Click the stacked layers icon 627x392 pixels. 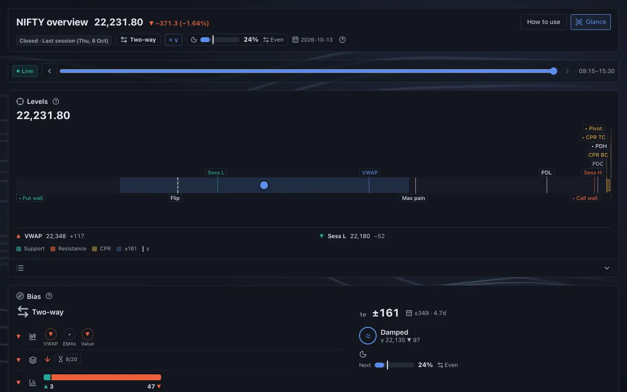(x=33, y=360)
